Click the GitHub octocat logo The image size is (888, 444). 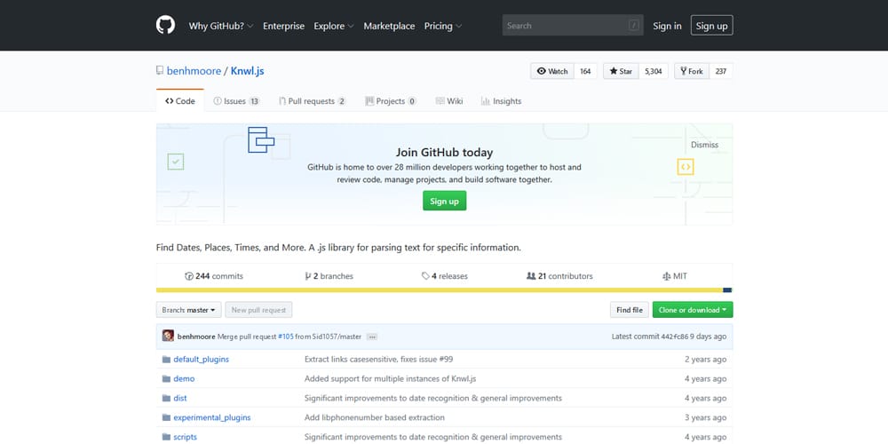click(x=165, y=25)
